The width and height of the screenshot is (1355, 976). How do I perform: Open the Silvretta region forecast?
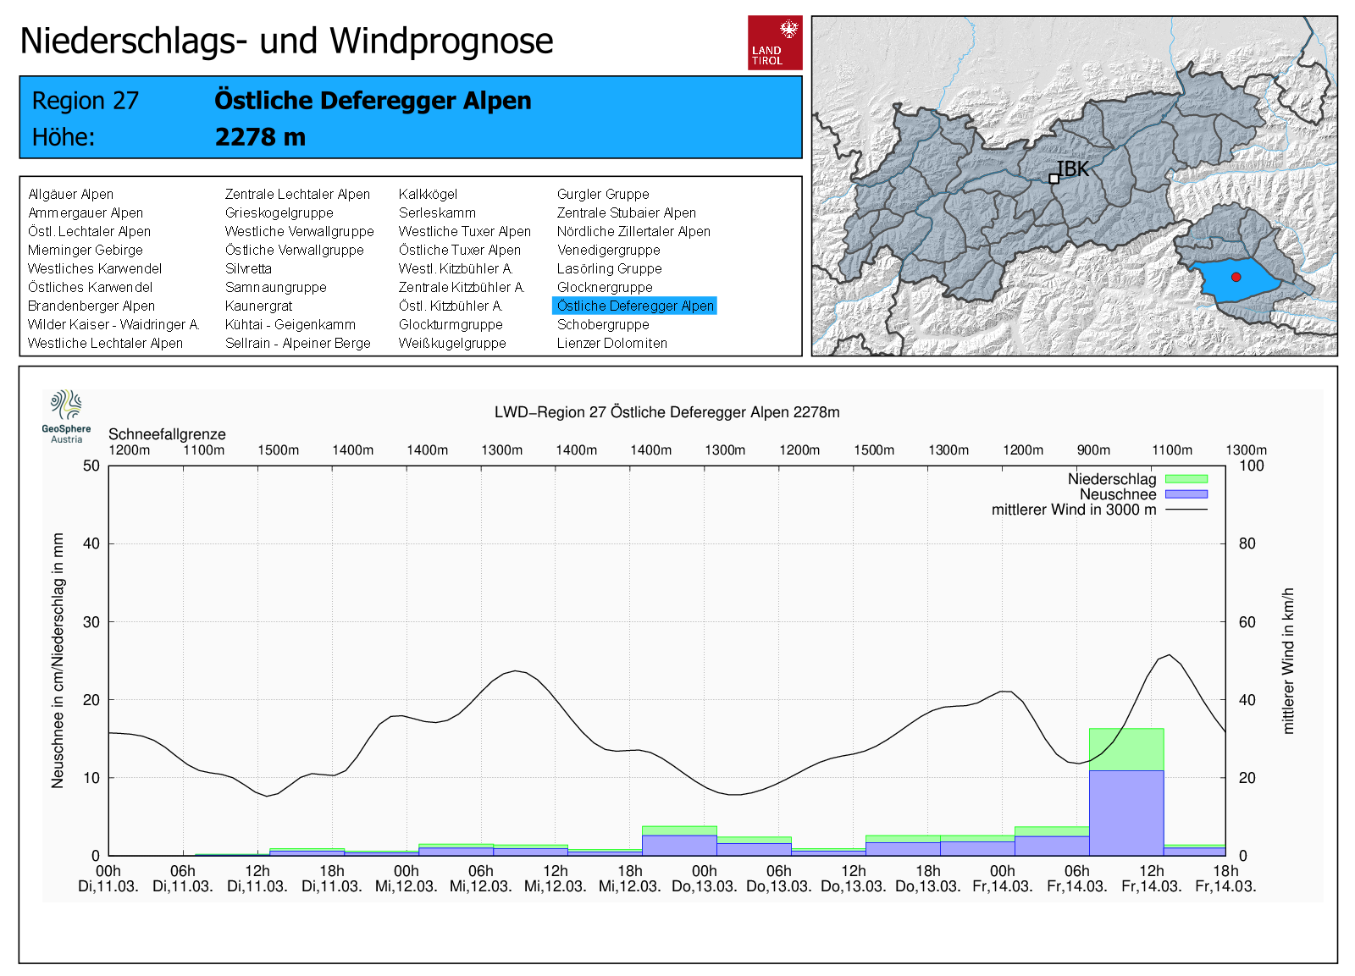point(248,269)
